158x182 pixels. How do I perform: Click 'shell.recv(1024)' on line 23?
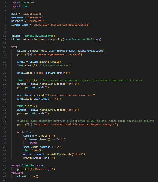(x=43, y=84)
